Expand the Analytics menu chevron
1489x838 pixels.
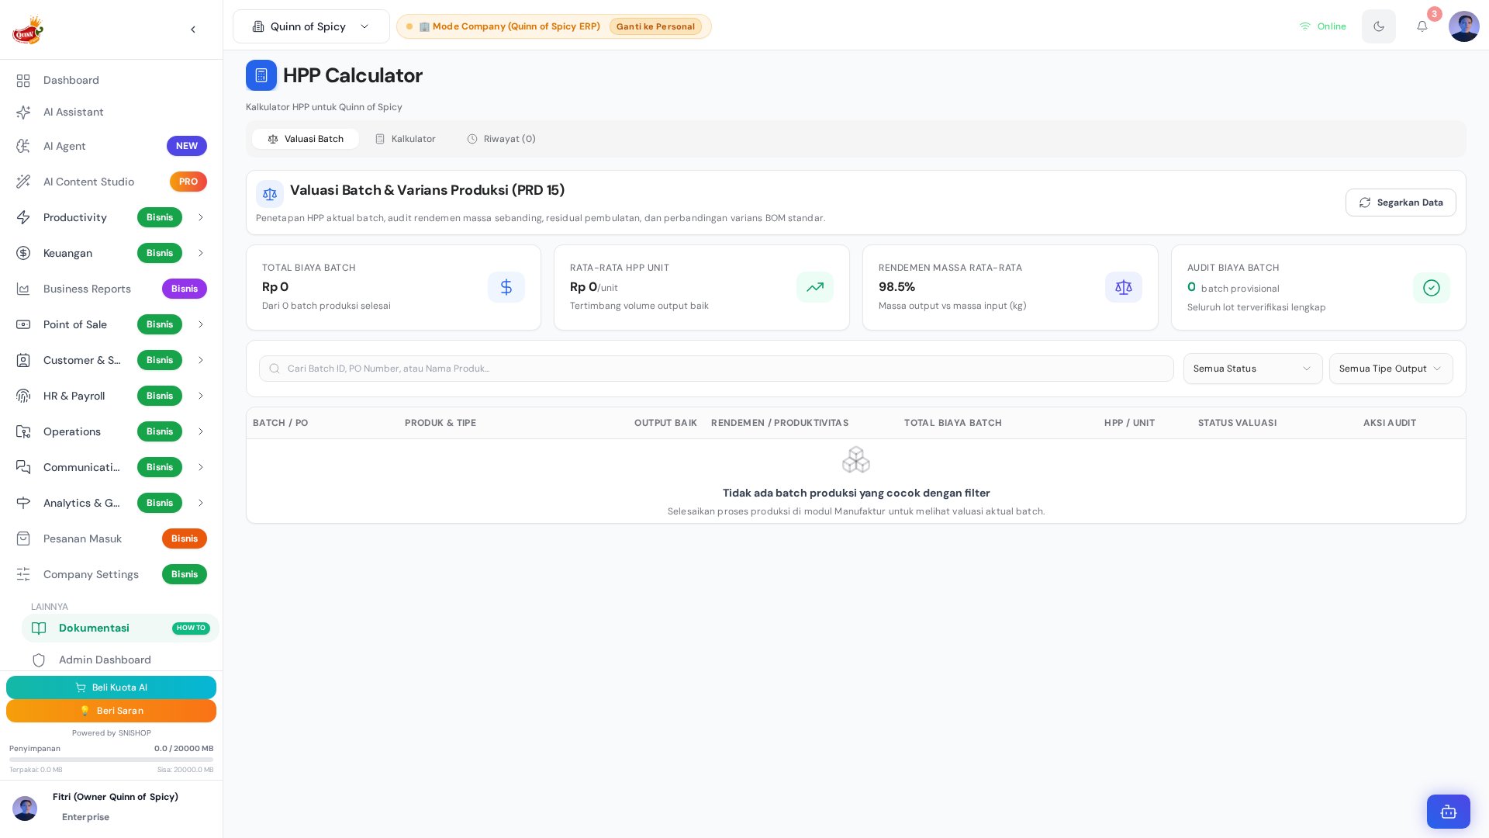(201, 503)
